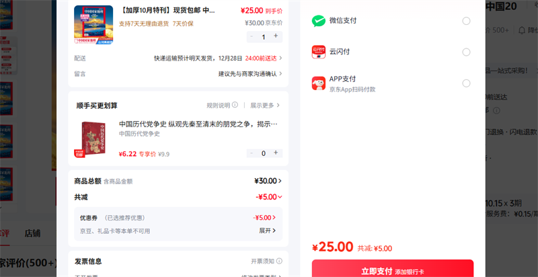The height and width of the screenshot is (277, 538).
Task: Decrease magazine quantity with minus button
Action: [x=252, y=37]
